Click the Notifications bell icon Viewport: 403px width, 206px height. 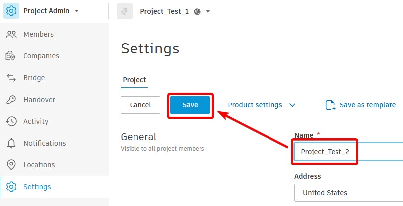pyautogui.click(x=11, y=143)
